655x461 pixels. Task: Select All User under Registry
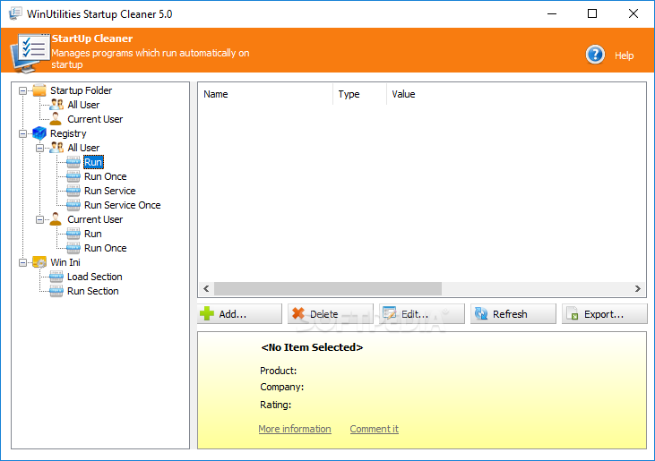click(x=83, y=148)
